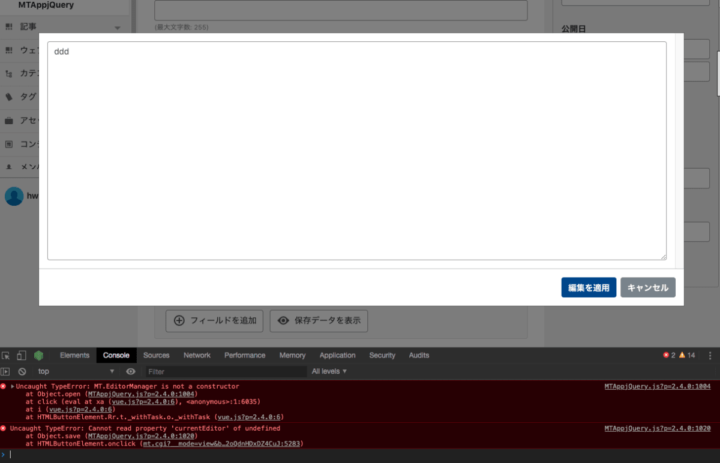Click the 編集を適用 button

pyautogui.click(x=589, y=287)
